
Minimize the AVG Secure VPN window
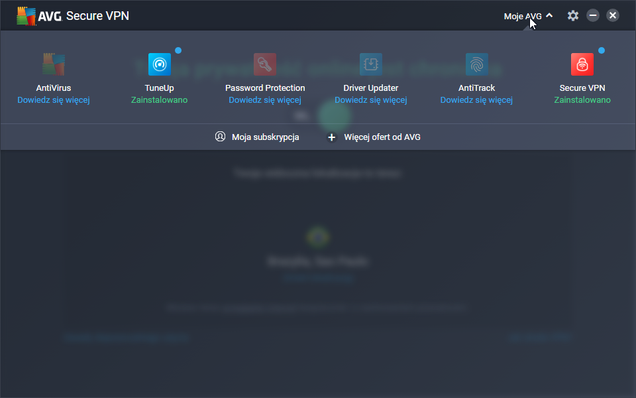593,15
